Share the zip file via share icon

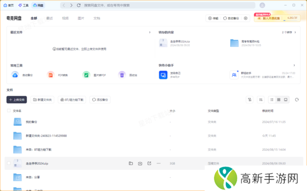[x=149, y=163]
